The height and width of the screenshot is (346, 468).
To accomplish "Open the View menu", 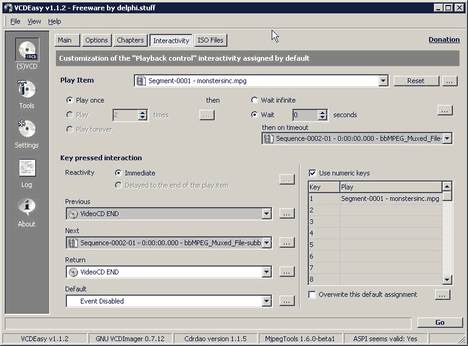I will (34, 21).
